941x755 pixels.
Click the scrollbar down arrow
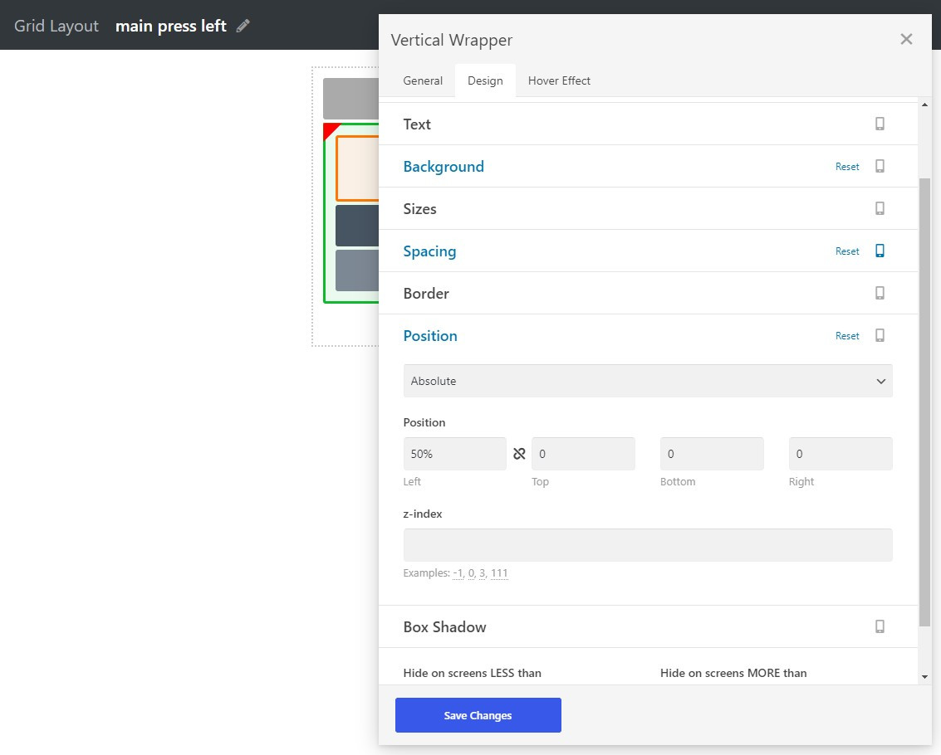click(924, 676)
